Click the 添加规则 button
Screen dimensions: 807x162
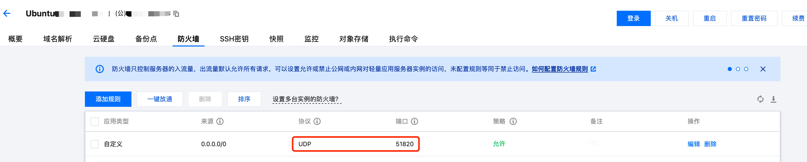pyautogui.click(x=108, y=99)
